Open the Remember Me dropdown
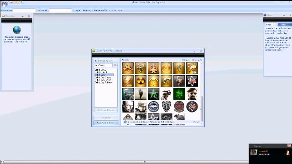Viewport: 292px width, 164px height. coord(101,10)
